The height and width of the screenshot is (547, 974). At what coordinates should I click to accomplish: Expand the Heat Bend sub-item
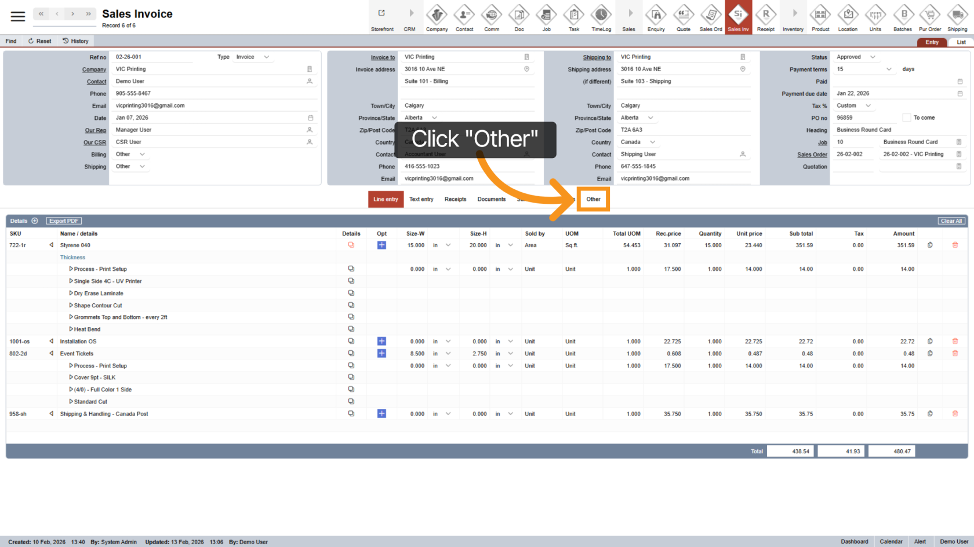coord(71,329)
